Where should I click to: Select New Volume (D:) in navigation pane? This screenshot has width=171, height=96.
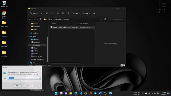click(x=38, y=59)
